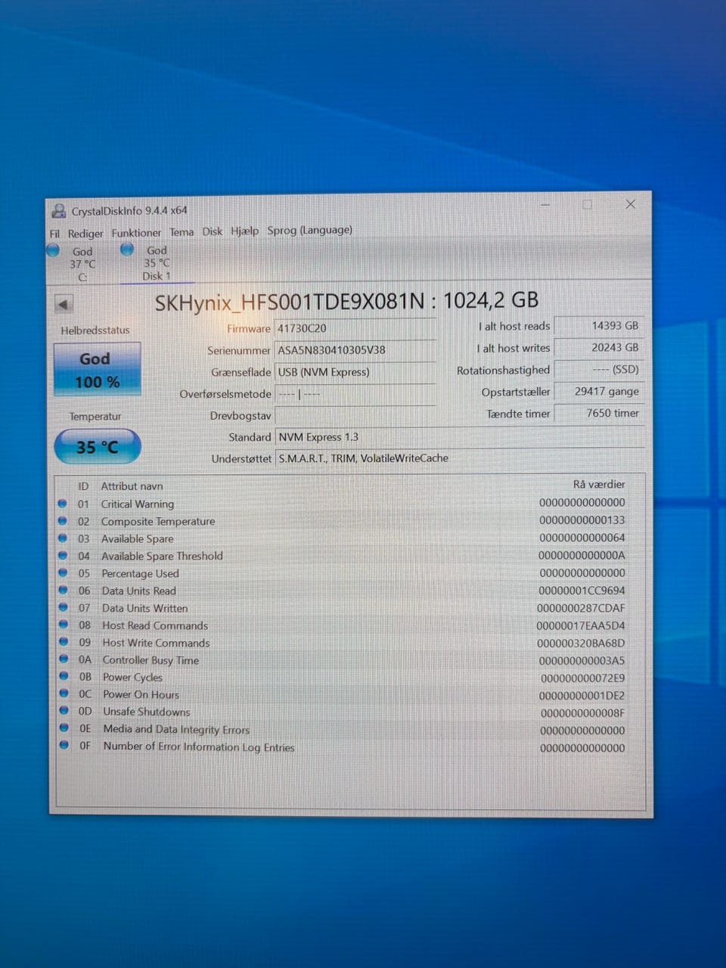Click the status dot for Power On Hours
Viewport: 726px width, 968px height.
point(64,693)
